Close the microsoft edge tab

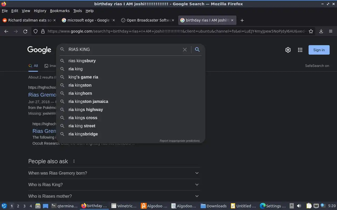[114, 20]
